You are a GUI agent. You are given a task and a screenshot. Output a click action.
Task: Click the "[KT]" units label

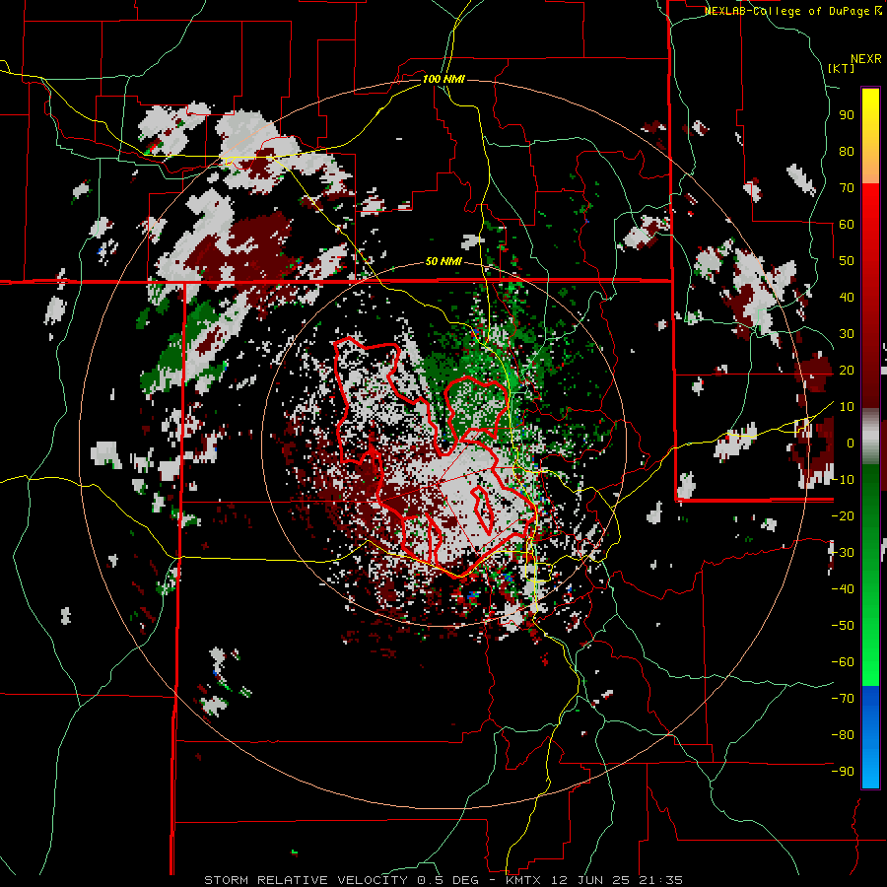click(842, 68)
